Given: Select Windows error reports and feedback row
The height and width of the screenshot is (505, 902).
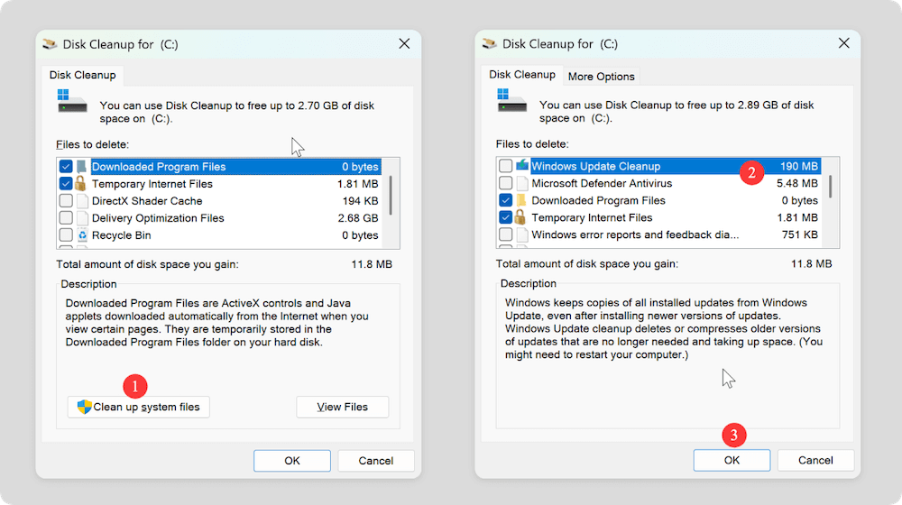Looking at the screenshot, I should pos(658,234).
